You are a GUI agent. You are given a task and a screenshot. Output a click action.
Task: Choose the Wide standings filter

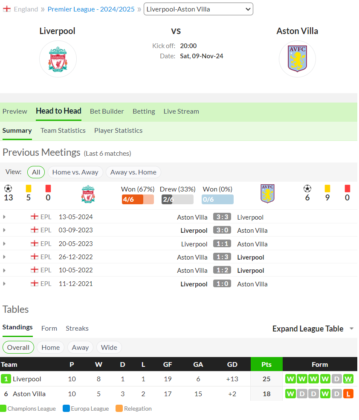109,348
